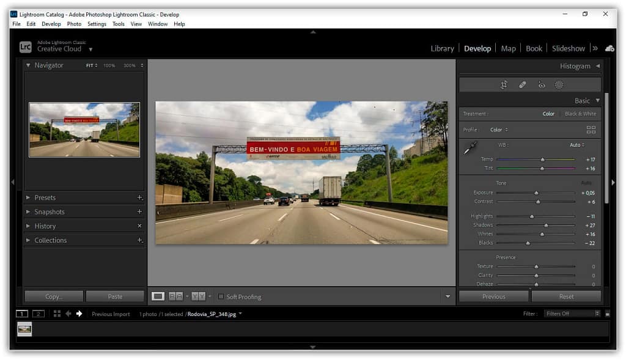Hide the right panel group arrow
The width and height of the screenshot is (626, 360).
point(613,182)
